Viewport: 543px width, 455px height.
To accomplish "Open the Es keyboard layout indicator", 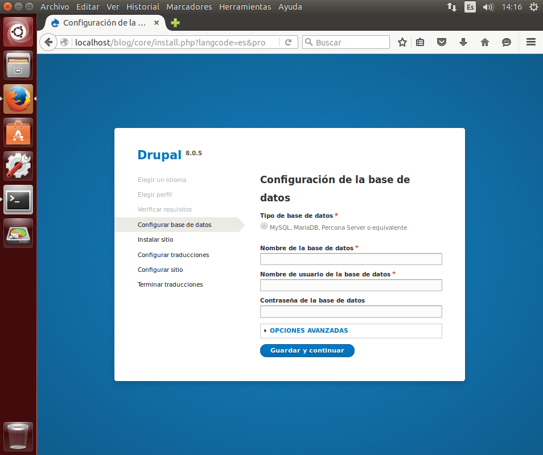I will (x=470, y=7).
